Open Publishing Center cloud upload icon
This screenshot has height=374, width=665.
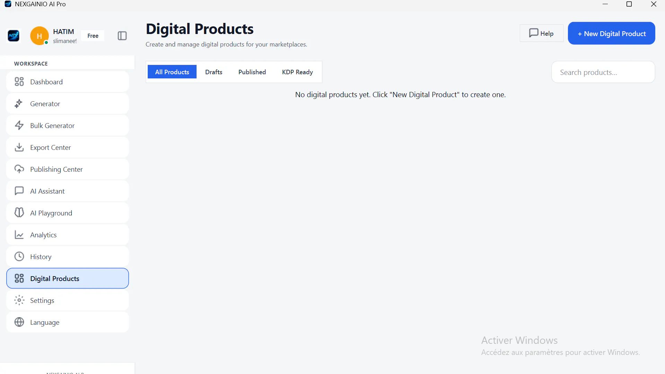tap(19, 169)
